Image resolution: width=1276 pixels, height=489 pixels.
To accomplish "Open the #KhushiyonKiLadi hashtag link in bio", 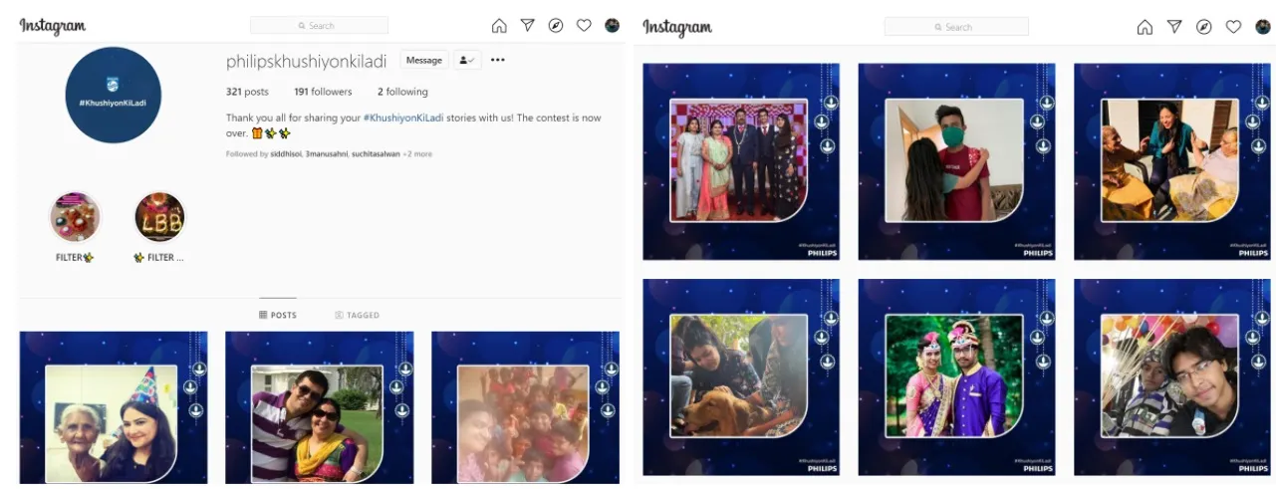I will click(x=403, y=118).
